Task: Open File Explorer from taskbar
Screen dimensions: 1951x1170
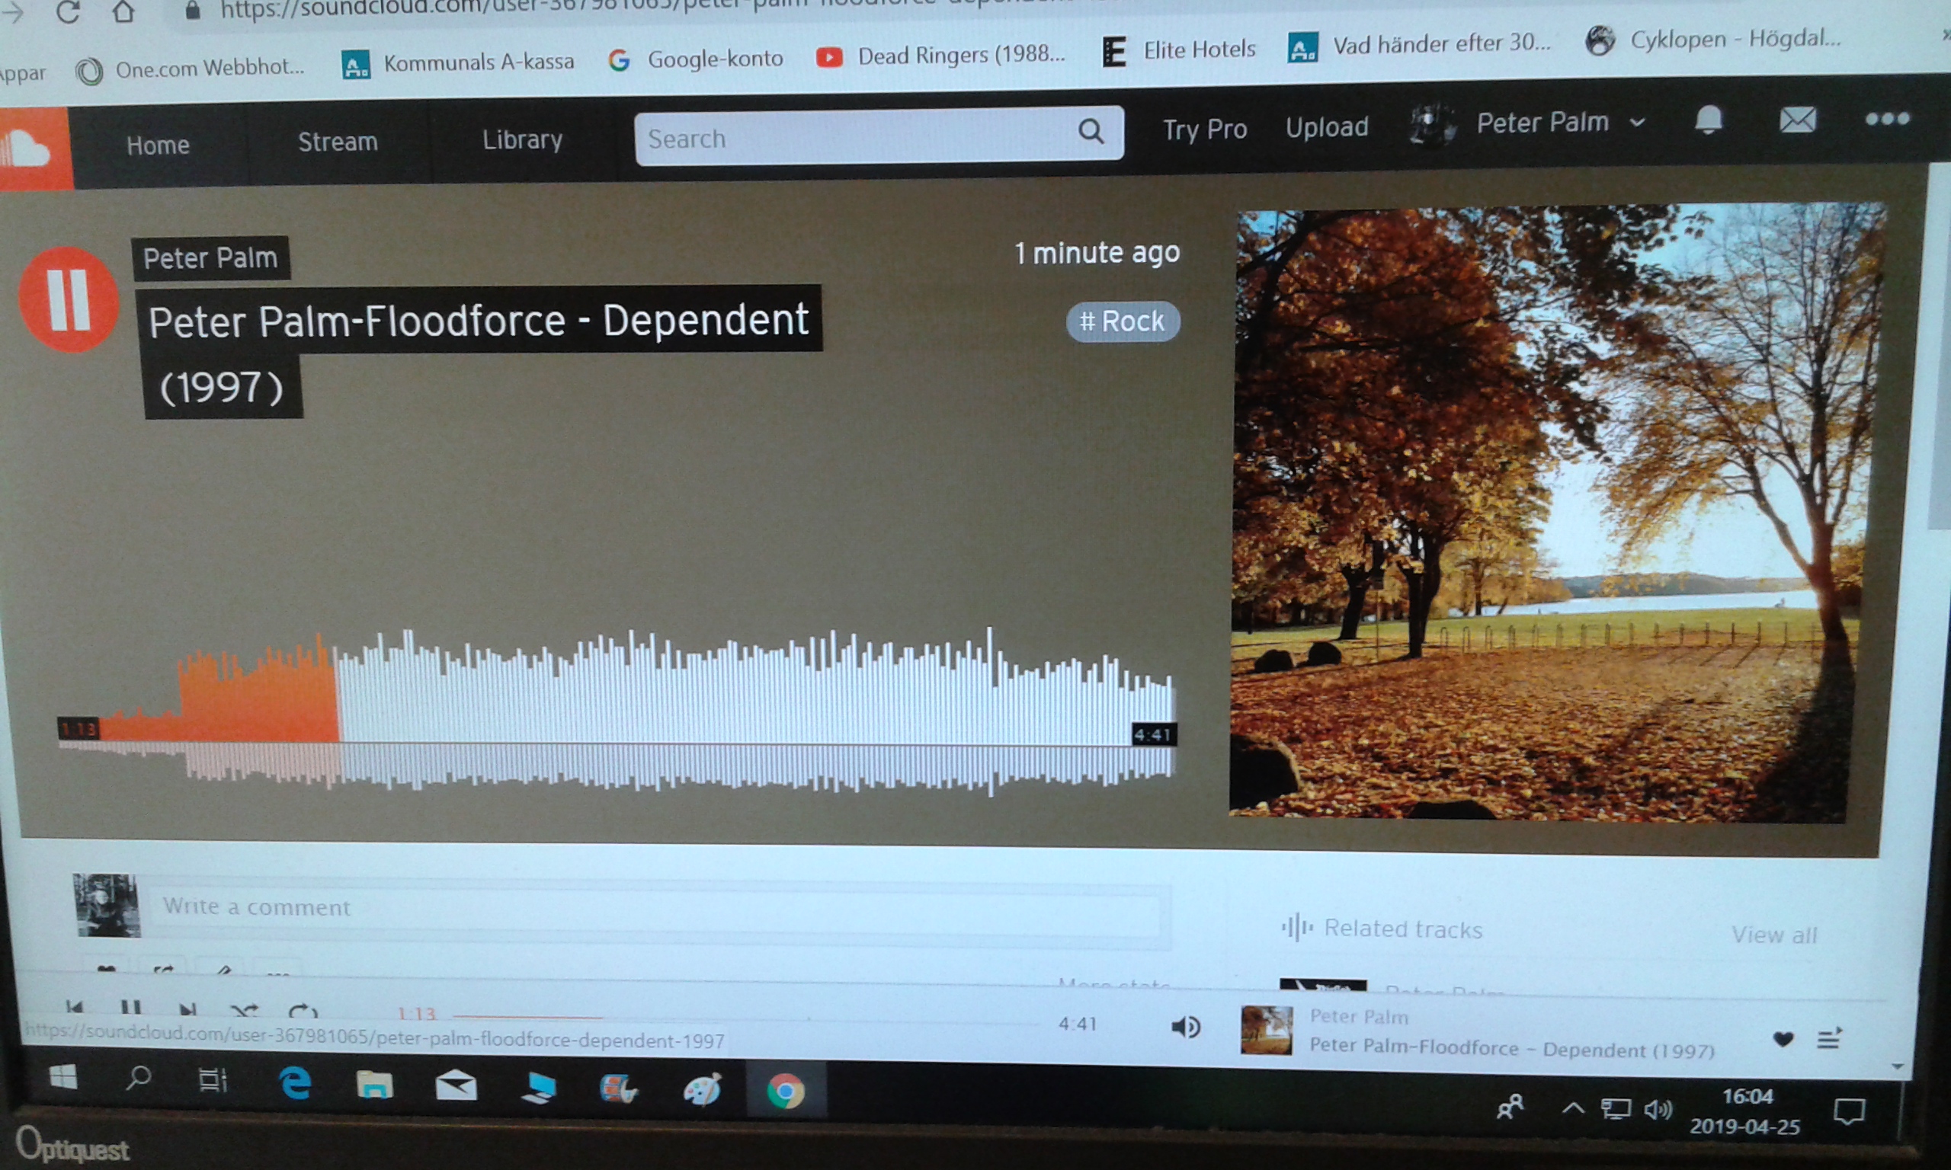Action: (375, 1085)
